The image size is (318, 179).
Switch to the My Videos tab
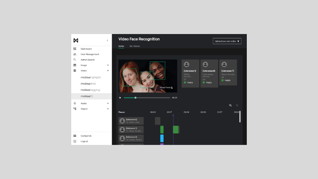[x=134, y=46]
